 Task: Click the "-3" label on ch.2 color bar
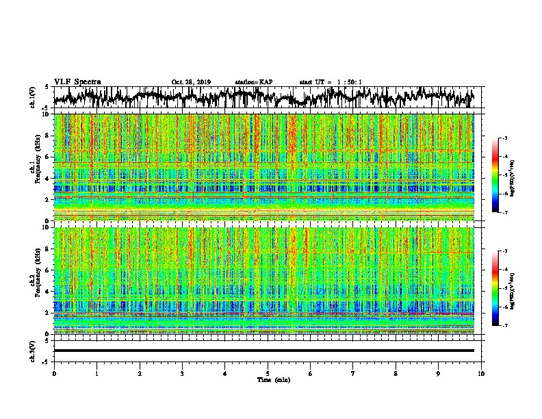505,251
